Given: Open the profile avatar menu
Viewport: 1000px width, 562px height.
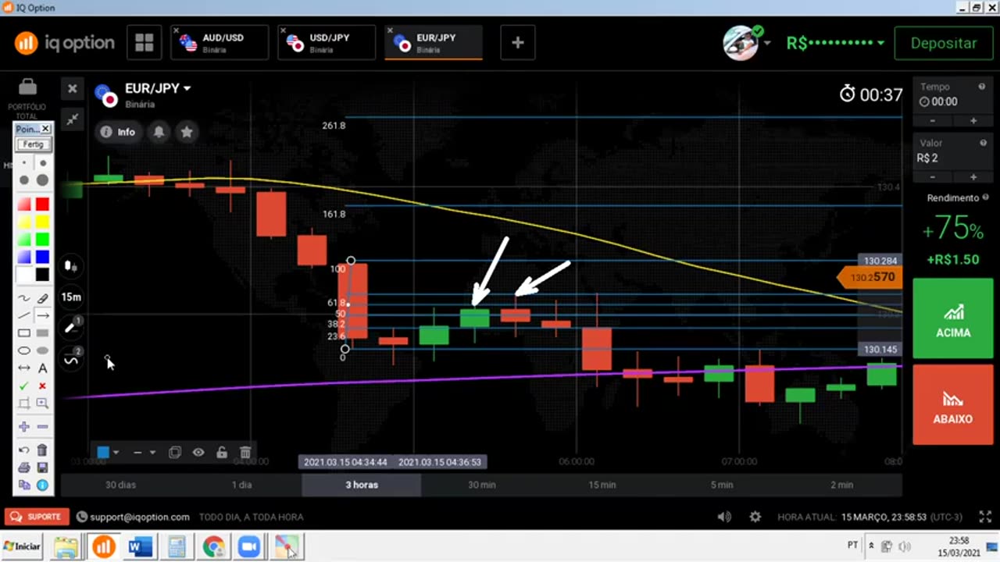Looking at the screenshot, I should [741, 42].
